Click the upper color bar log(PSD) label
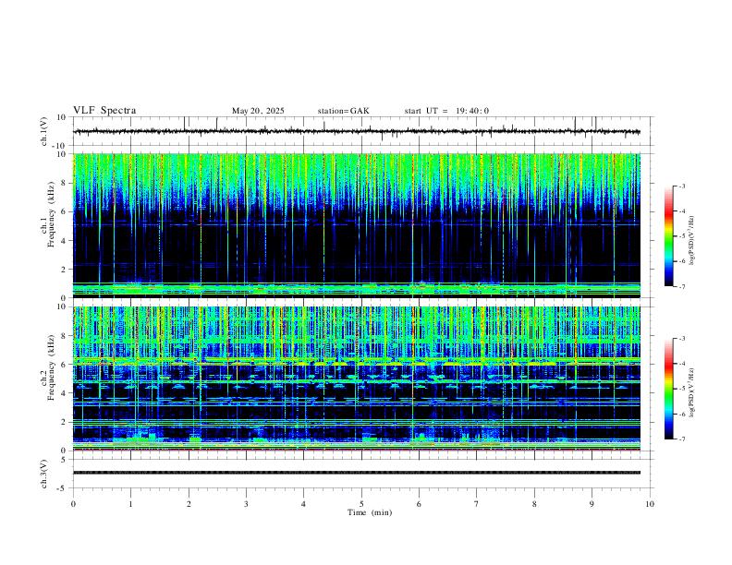 pos(692,241)
